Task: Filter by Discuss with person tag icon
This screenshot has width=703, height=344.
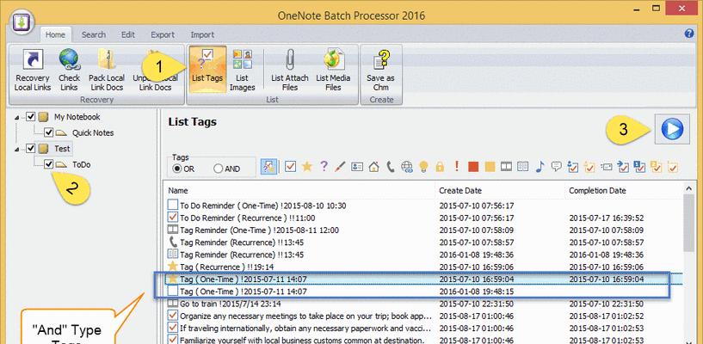Action: [x=572, y=167]
